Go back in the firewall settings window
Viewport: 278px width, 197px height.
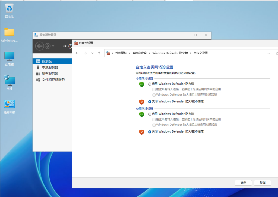[77, 53]
